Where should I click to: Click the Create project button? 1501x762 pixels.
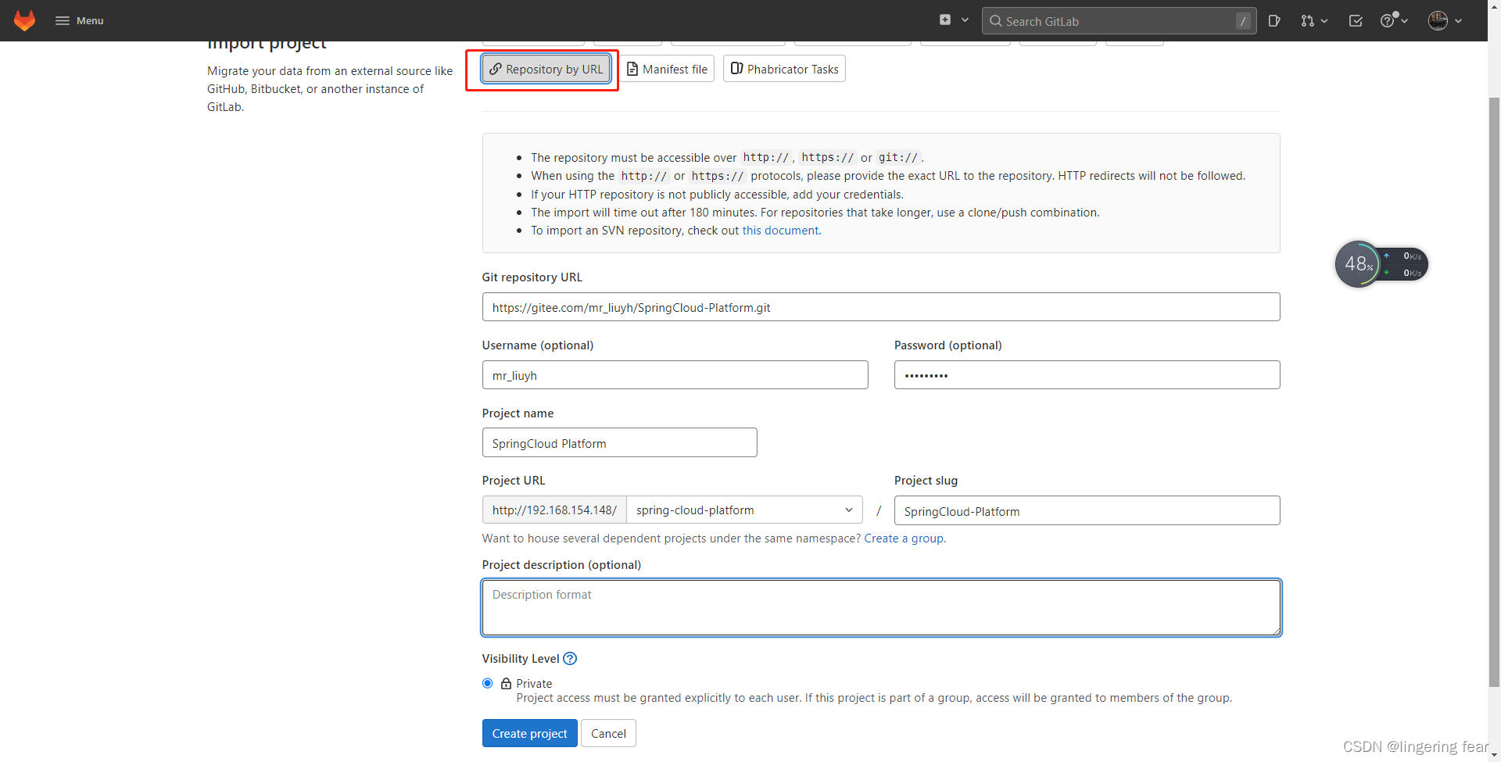[530, 733]
